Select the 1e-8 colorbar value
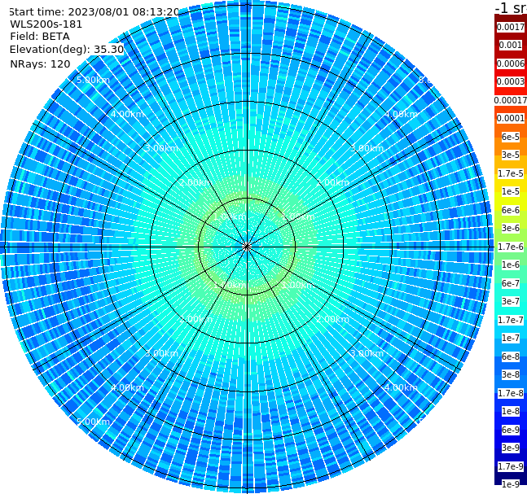Screen dimensions: 527x494 pos(511,411)
